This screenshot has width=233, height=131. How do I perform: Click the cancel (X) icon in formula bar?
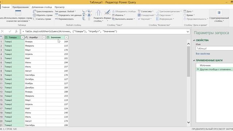3,31
